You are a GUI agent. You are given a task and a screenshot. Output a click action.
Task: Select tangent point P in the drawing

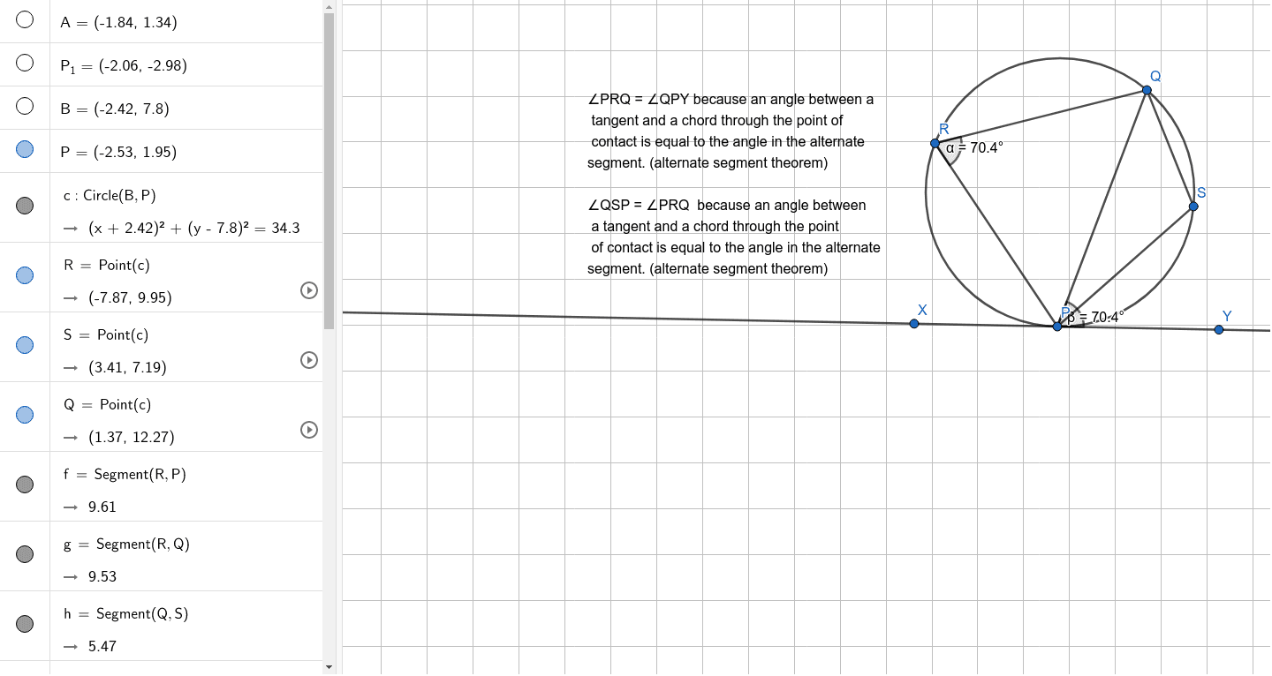[x=1057, y=327]
